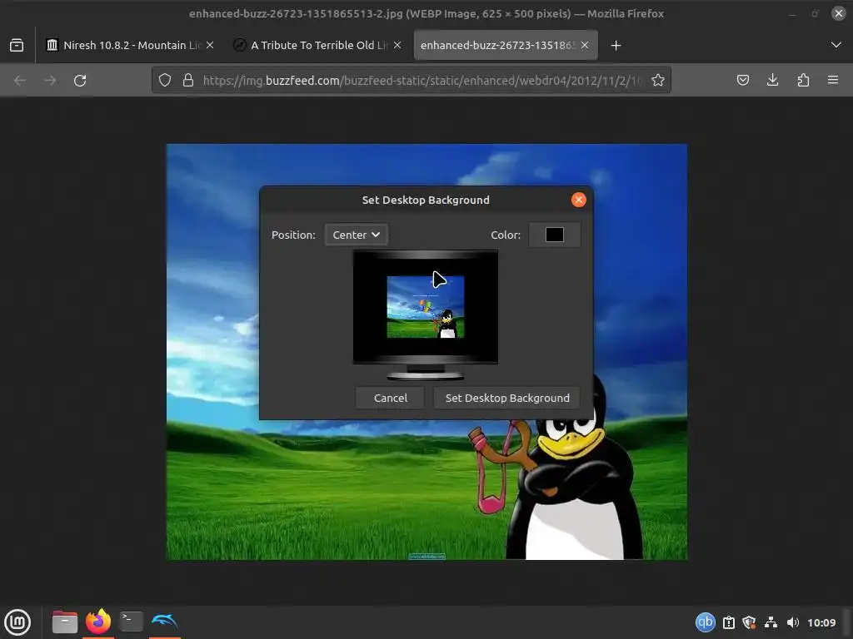Go forward one page
The image size is (853, 639).
click(x=50, y=81)
